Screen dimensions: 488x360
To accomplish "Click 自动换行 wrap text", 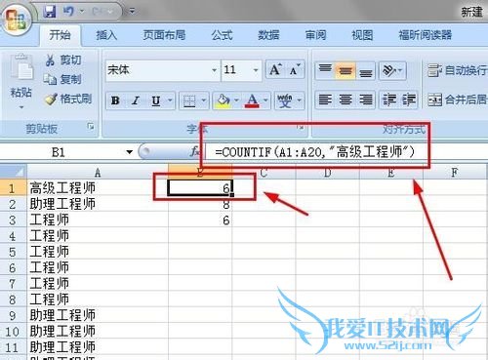I will point(458,70).
